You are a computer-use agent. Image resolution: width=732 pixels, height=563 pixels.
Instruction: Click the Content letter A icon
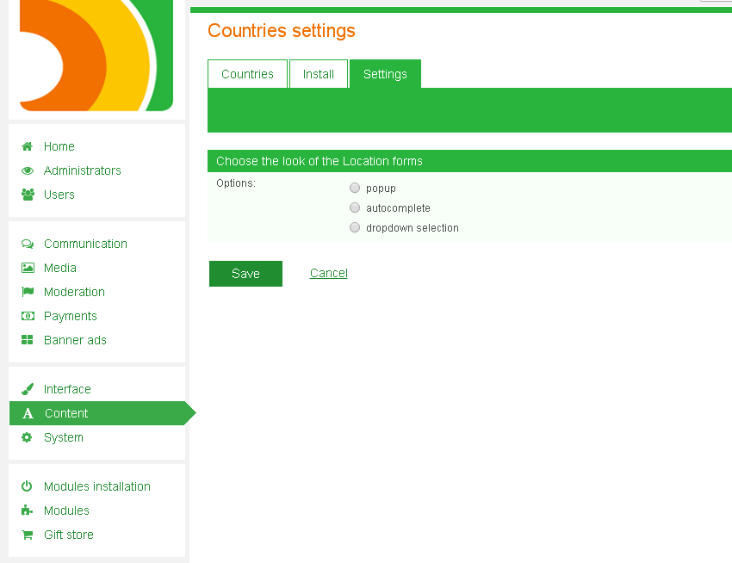[28, 413]
